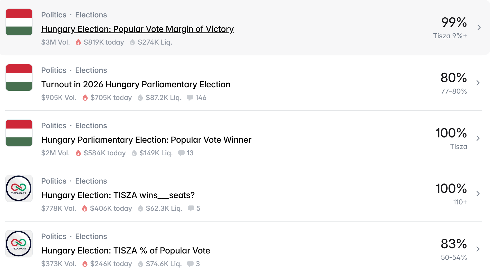Open chevron arrow beside 80% turnout odds
Viewport: 490px width, 273px height.
pyautogui.click(x=478, y=83)
